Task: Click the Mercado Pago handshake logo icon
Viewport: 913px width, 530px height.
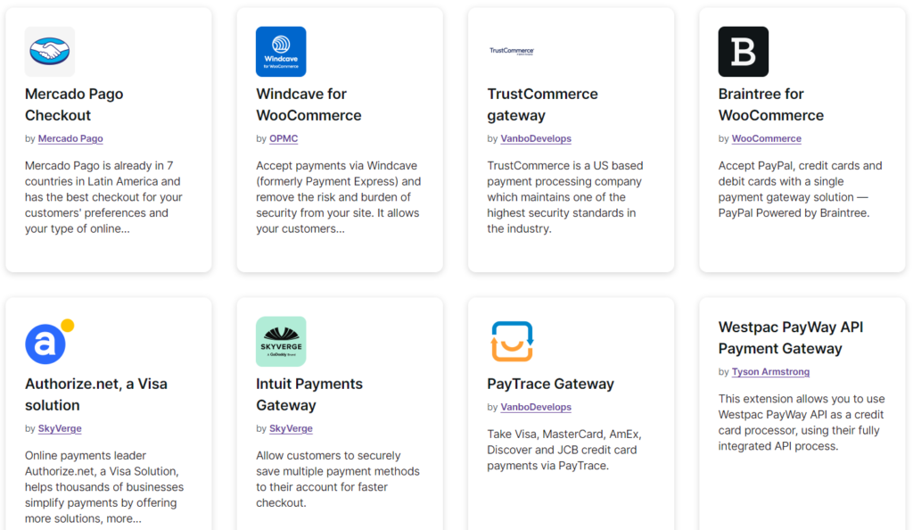Action: pos(49,51)
